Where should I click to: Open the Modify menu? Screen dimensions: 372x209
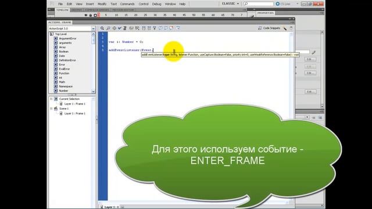click(x=102, y=4)
